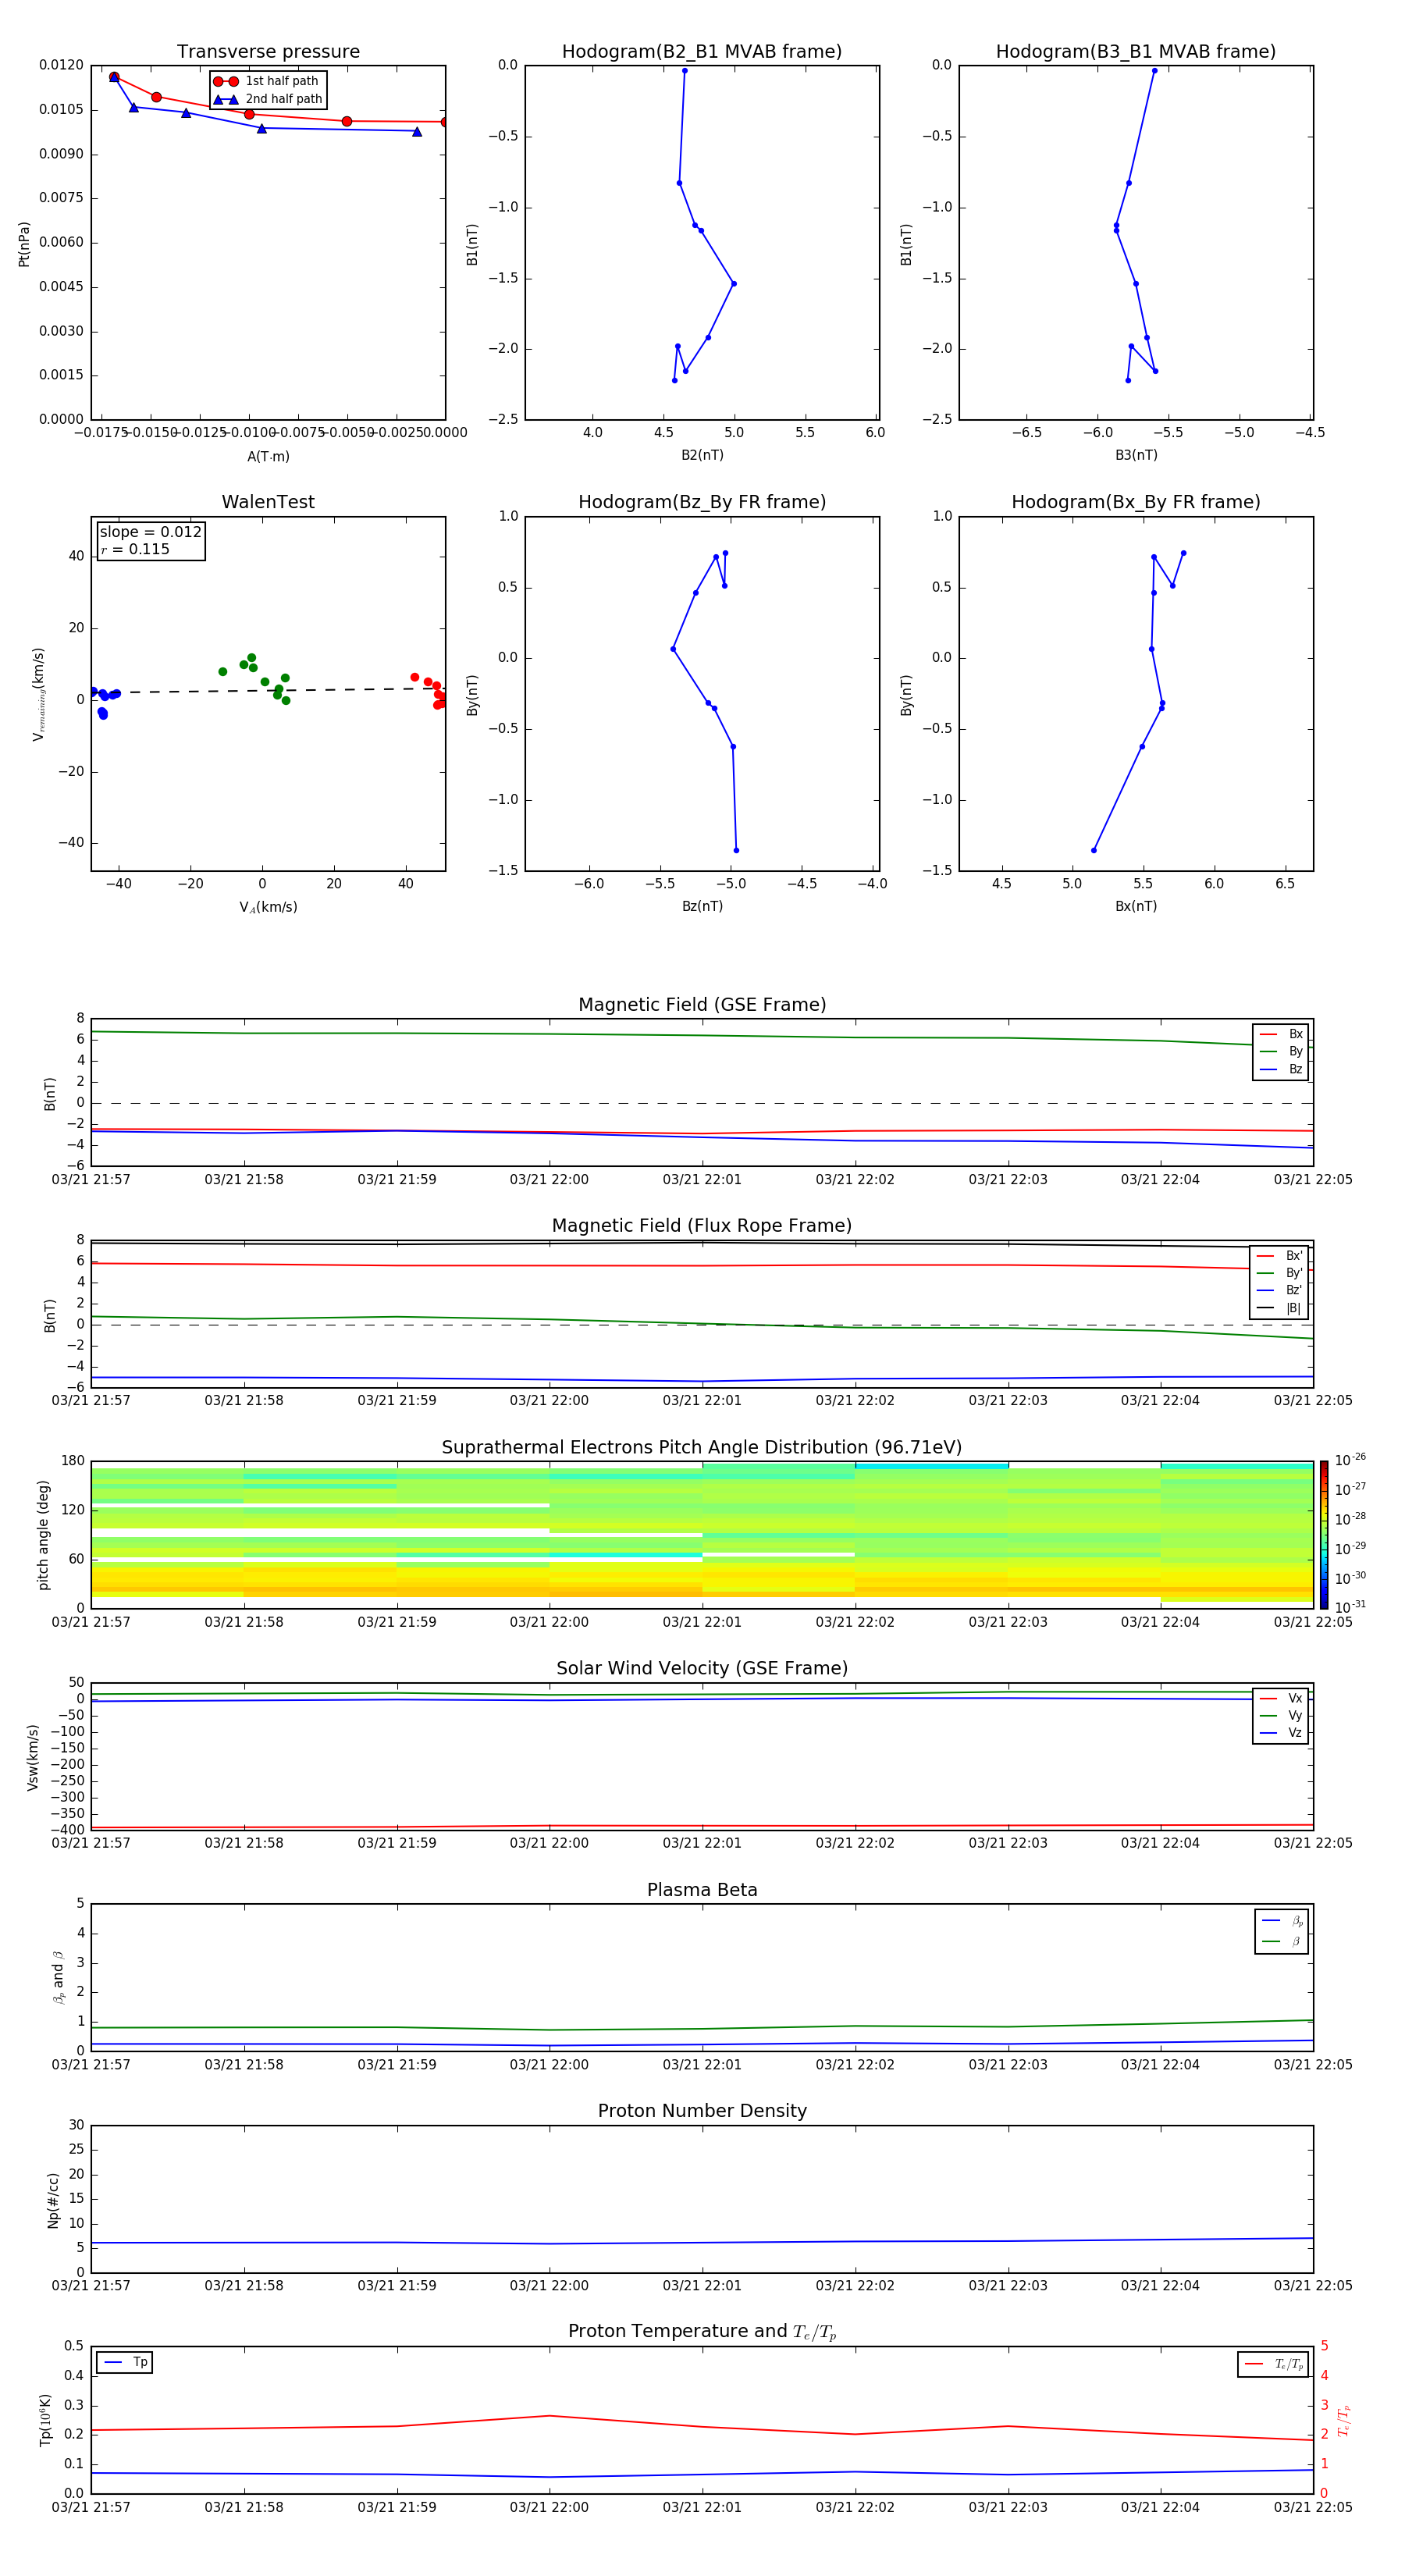Click the 'slope = 0.012' annotation

[151, 532]
